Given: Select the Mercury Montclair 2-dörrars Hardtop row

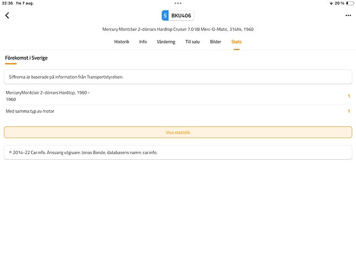Looking at the screenshot, I should [178, 96].
